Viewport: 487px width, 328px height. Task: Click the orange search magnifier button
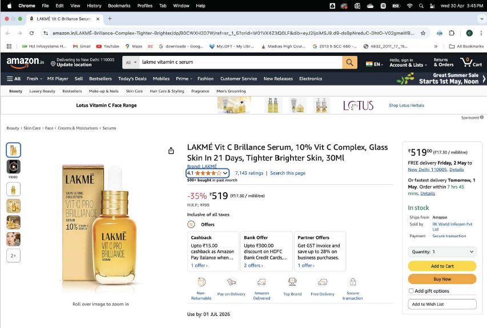pos(350,62)
